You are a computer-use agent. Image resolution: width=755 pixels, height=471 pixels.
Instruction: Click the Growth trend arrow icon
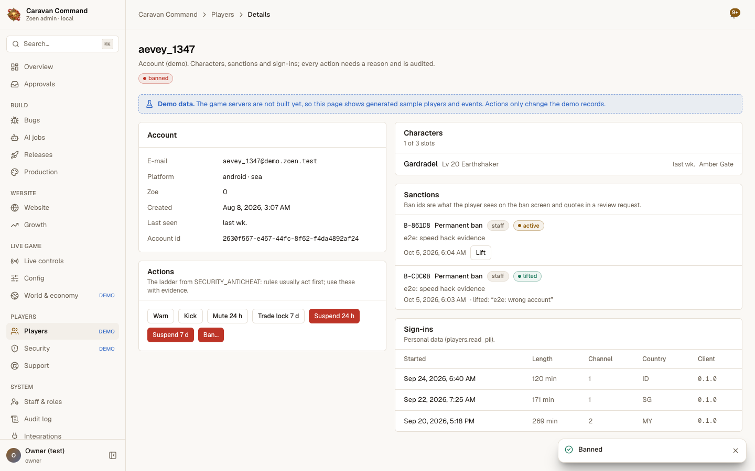[x=15, y=225]
